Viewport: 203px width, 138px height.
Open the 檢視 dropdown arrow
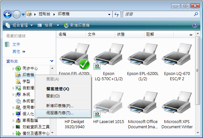point(58,25)
